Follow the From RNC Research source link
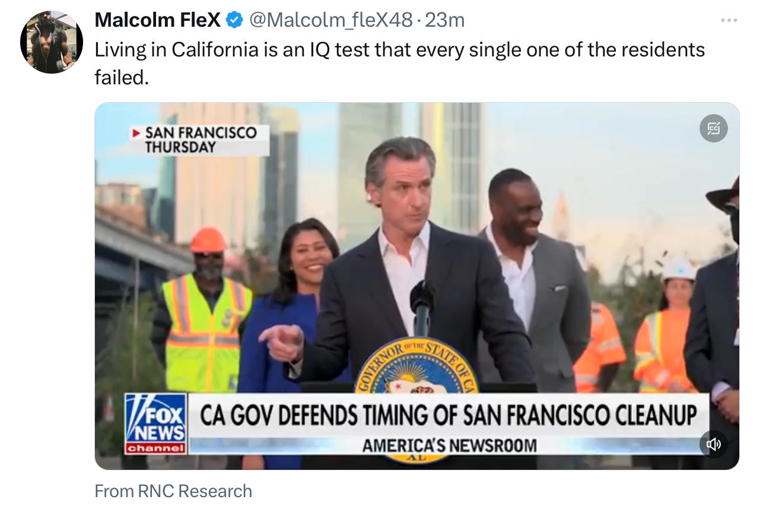Screen dimensions: 763x509 click(x=173, y=491)
